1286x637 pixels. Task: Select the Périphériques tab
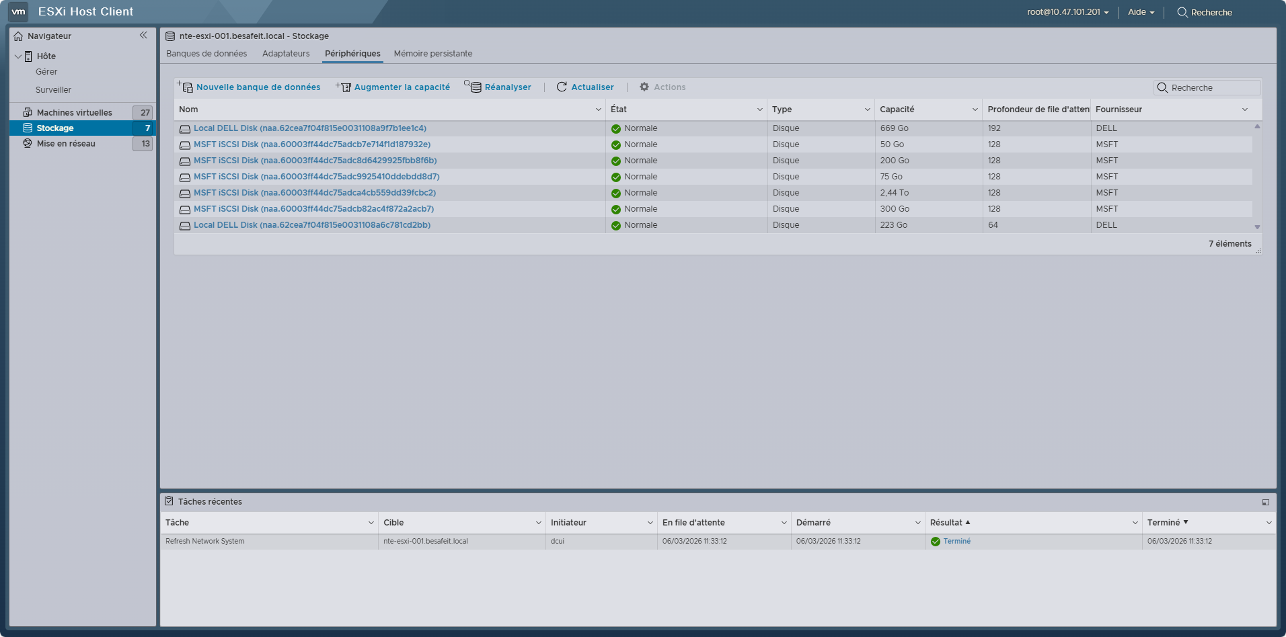[x=352, y=54]
